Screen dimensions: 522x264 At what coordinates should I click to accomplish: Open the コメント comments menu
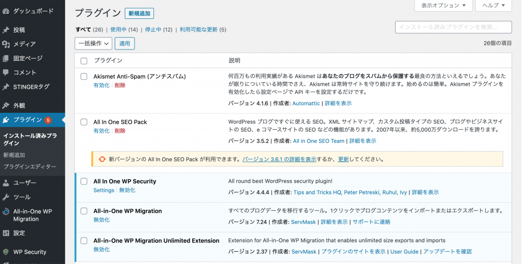24,73
